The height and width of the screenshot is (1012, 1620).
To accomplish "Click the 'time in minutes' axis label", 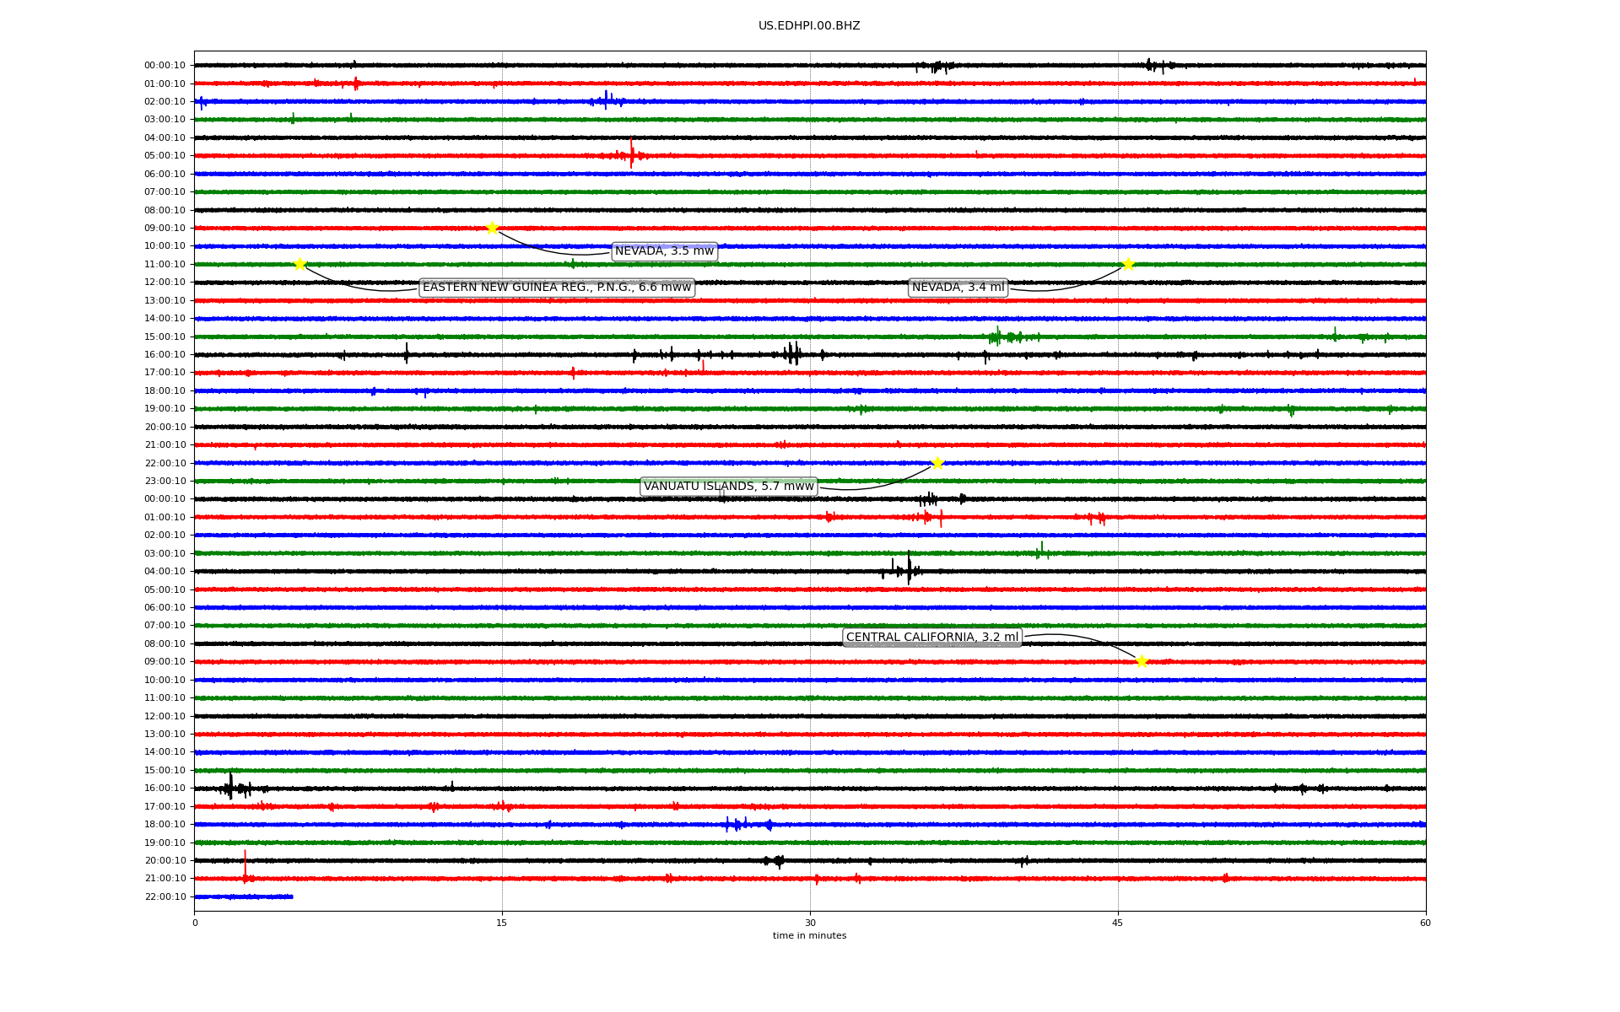I will click(809, 935).
